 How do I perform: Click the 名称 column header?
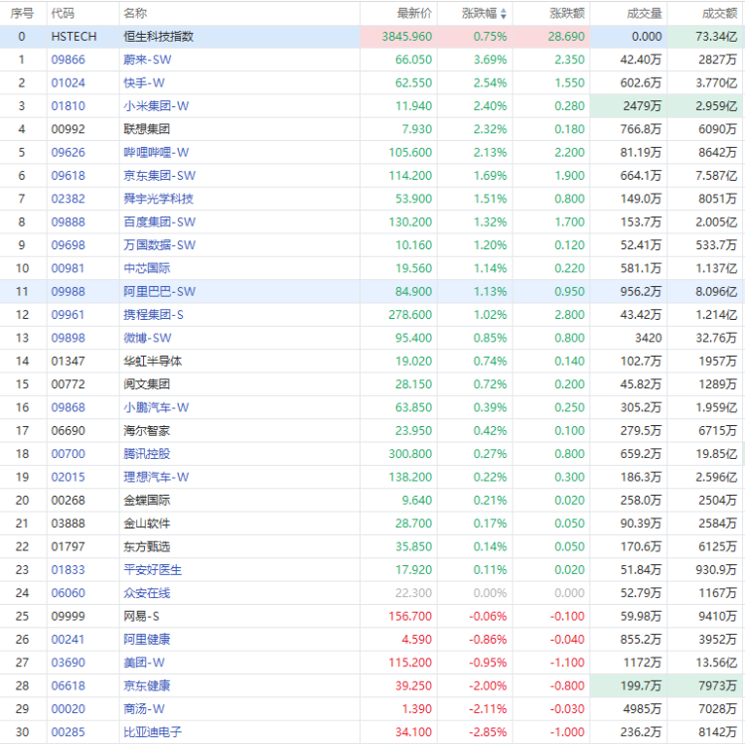(135, 13)
